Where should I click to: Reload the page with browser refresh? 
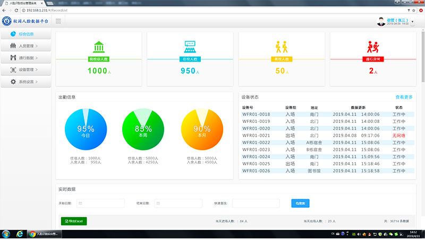pyautogui.click(x=17, y=10)
